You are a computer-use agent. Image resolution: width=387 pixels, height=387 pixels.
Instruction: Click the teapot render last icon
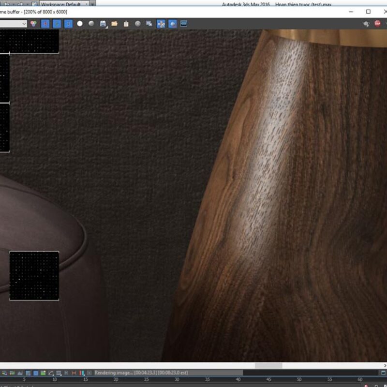coord(366,24)
